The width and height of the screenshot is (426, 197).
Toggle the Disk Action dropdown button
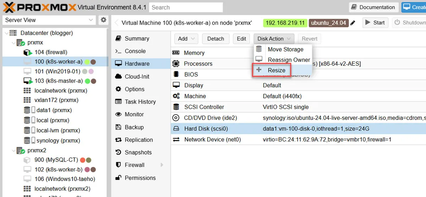[x=274, y=39]
